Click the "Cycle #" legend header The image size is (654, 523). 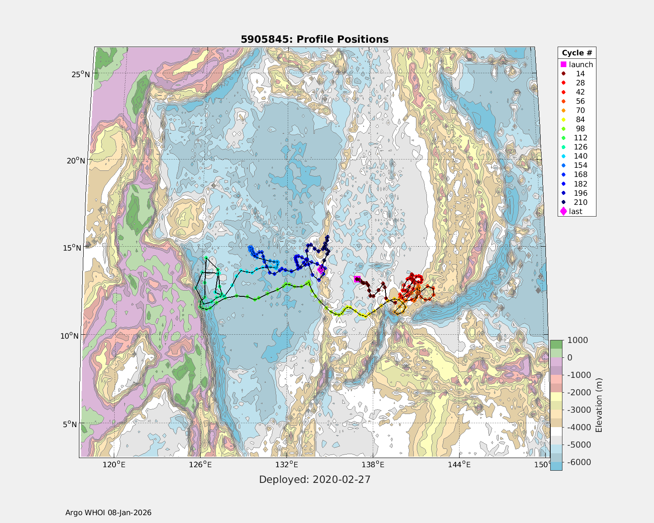tap(577, 53)
